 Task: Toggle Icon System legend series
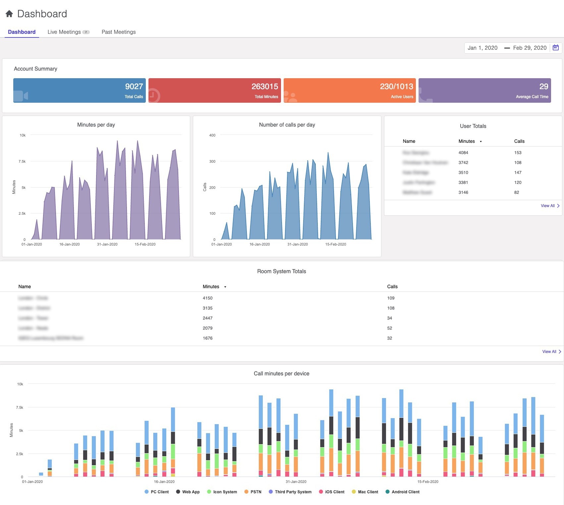222,492
